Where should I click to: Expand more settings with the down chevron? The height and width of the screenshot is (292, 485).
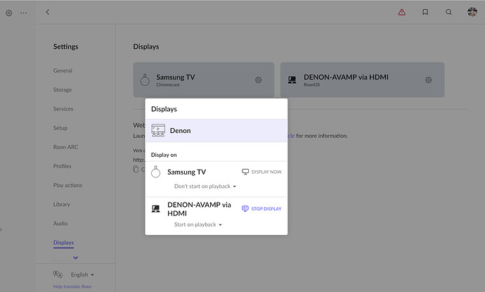75,258
